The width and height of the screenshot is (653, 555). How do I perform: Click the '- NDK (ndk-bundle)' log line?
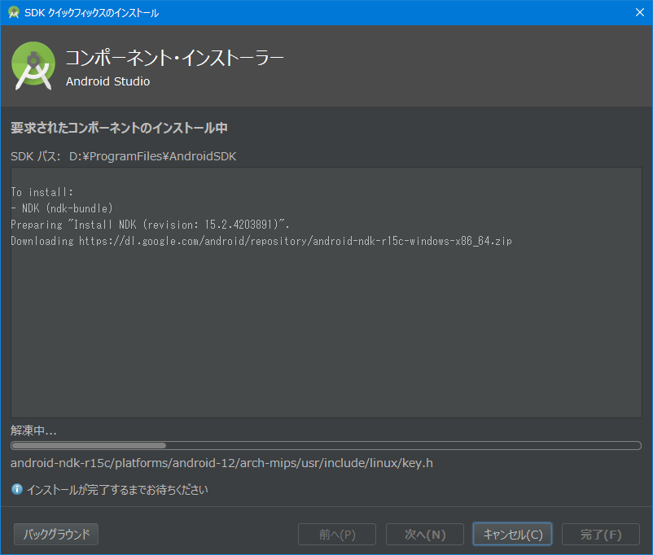[62, 208]
